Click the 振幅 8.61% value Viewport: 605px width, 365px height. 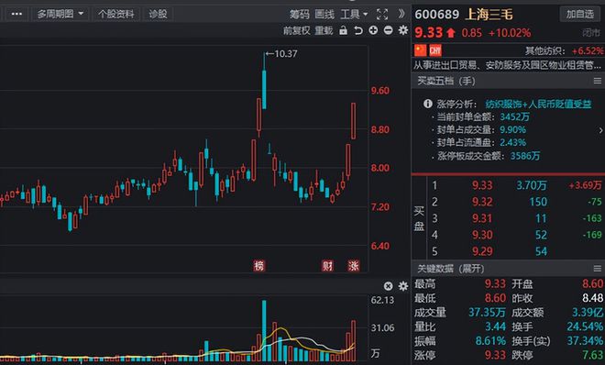coord(490,340)
